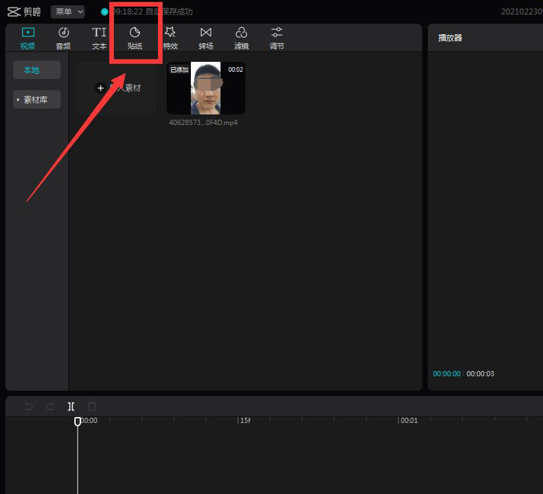
Task: Click the undo arrow in timeline toolbar
Action: (x=29, y=406)
